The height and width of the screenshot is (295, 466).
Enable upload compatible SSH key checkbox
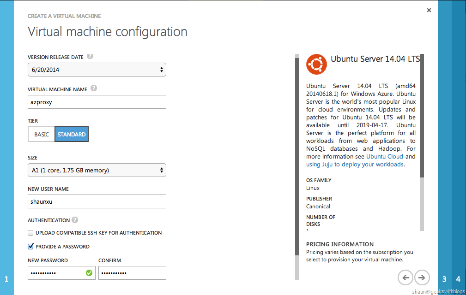[31, 233]
